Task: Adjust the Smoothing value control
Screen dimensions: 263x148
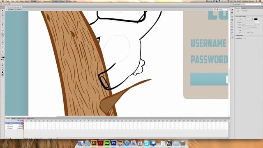Action: [245, 38]
